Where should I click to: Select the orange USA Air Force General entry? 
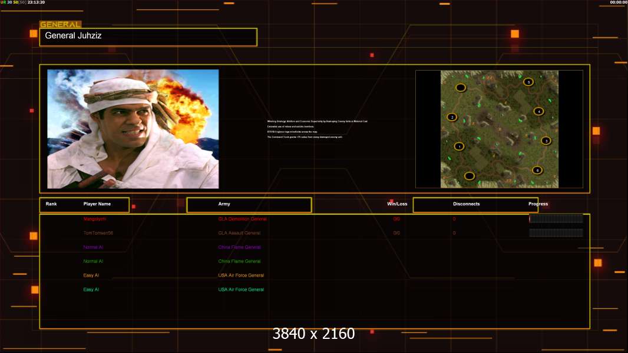tap(241, 275)
